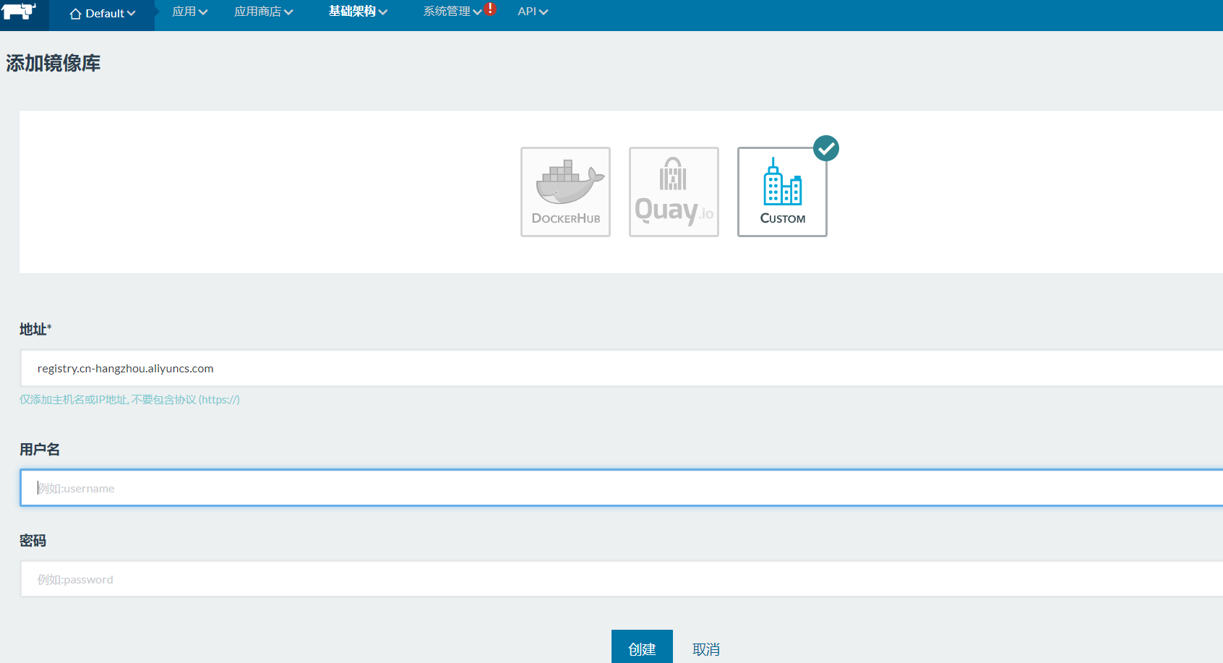Select the DockerHub registry option
The width and height of the screenshot is (1223, 663).
click(x=566, y=192)
